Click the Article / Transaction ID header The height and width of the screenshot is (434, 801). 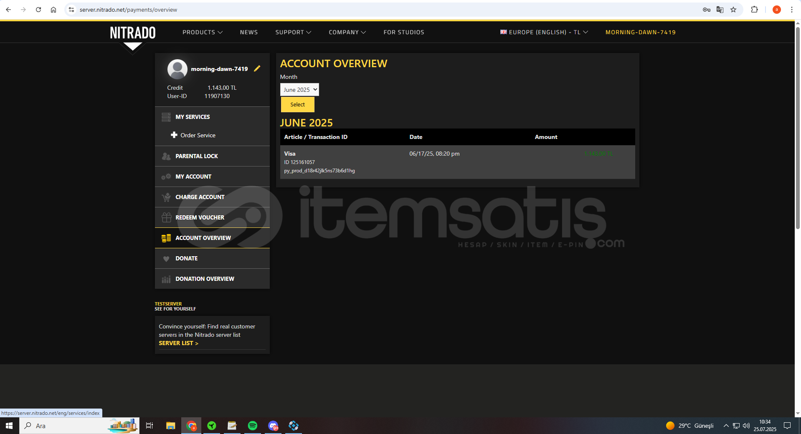click(x=316, y=137)
